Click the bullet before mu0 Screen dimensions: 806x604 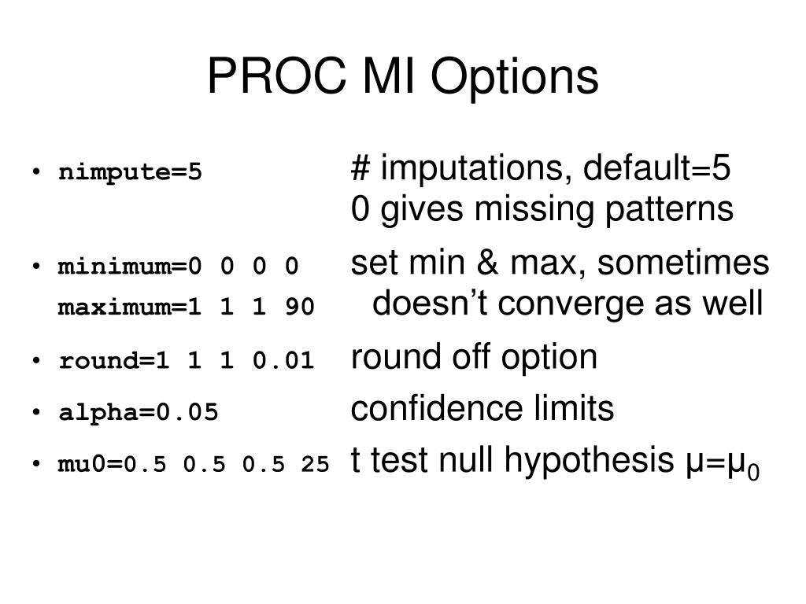click(36, 464)
